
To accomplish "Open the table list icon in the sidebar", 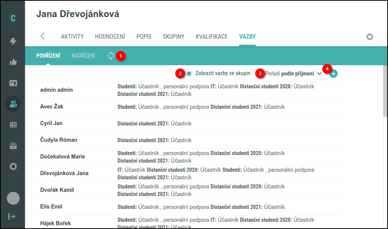I will 13,125.
